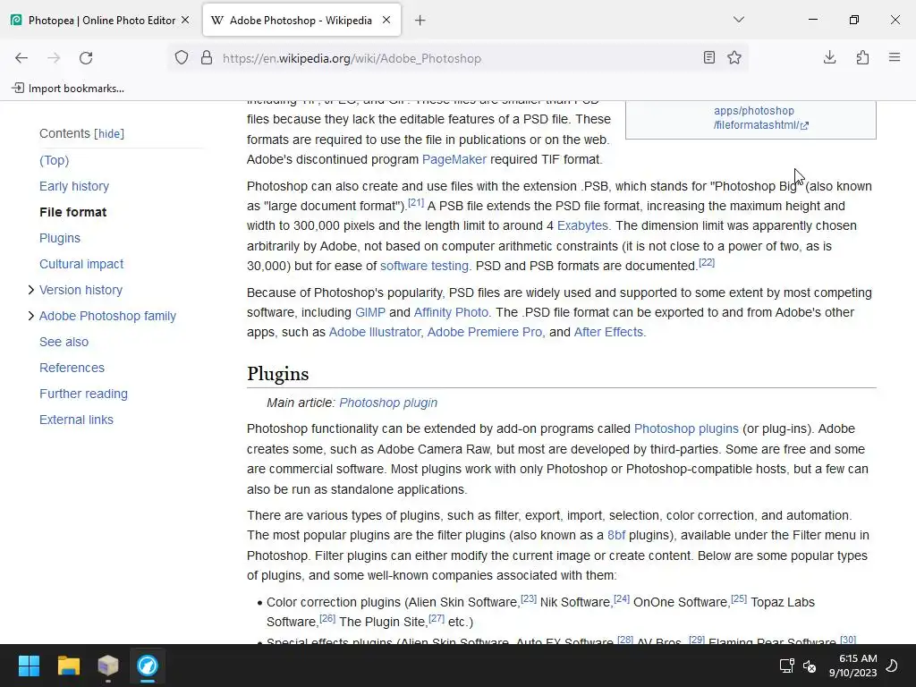Jump to References section
This screenshot has width=916, height=687.
click(72, 368)
